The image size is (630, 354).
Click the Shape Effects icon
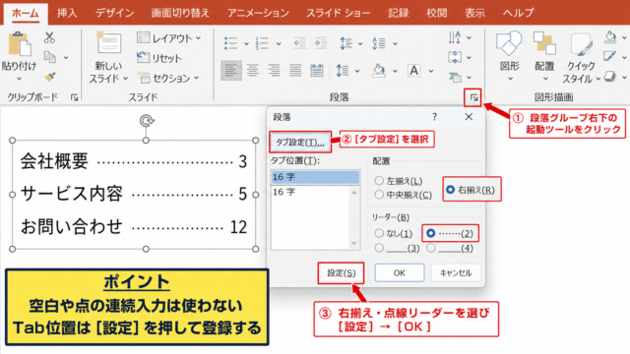pos(610,76)
